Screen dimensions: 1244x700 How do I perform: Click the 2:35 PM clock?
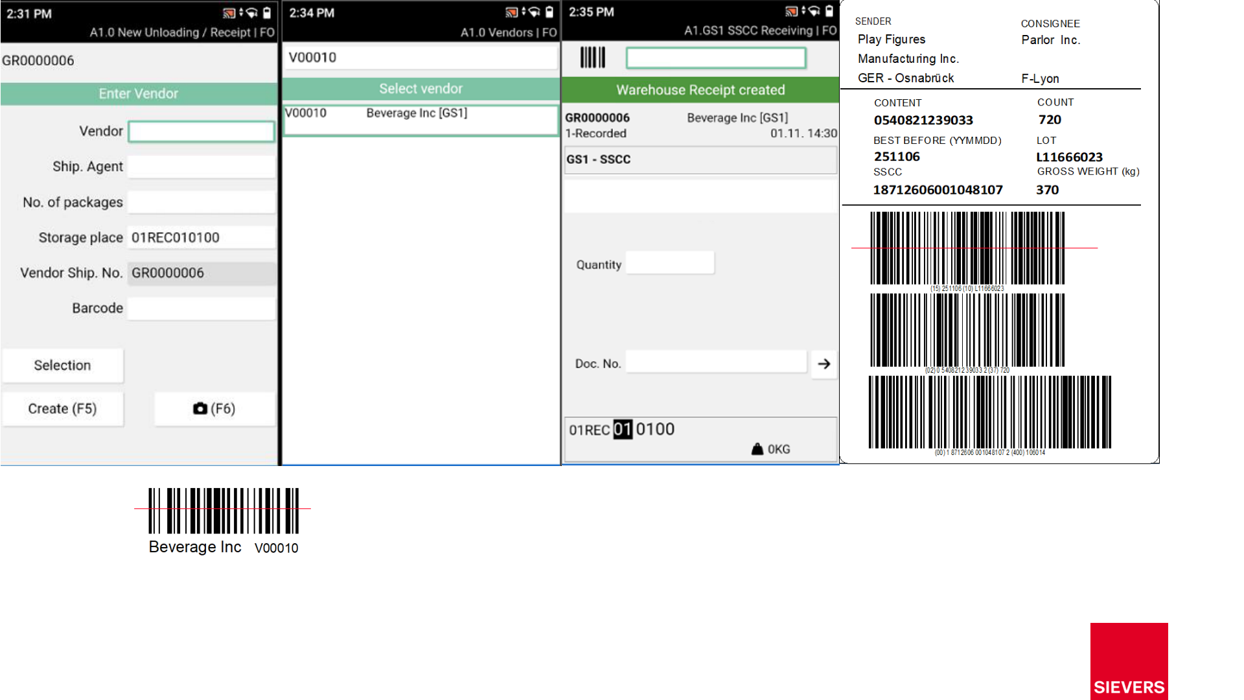[592, 12]
